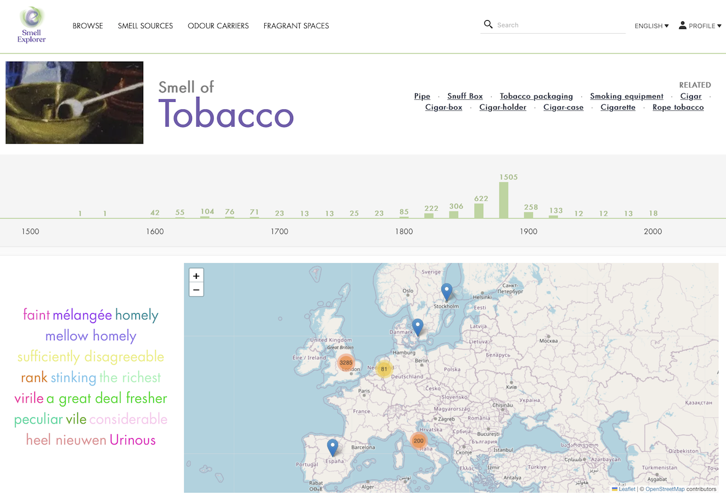Open the Browse menu

point(88,26)
